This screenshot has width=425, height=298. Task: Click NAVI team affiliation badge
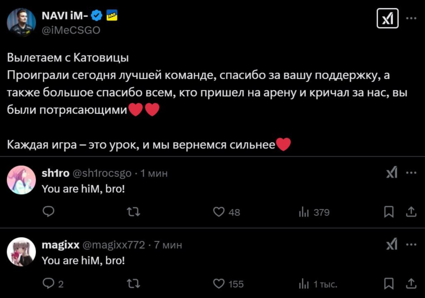112,16
